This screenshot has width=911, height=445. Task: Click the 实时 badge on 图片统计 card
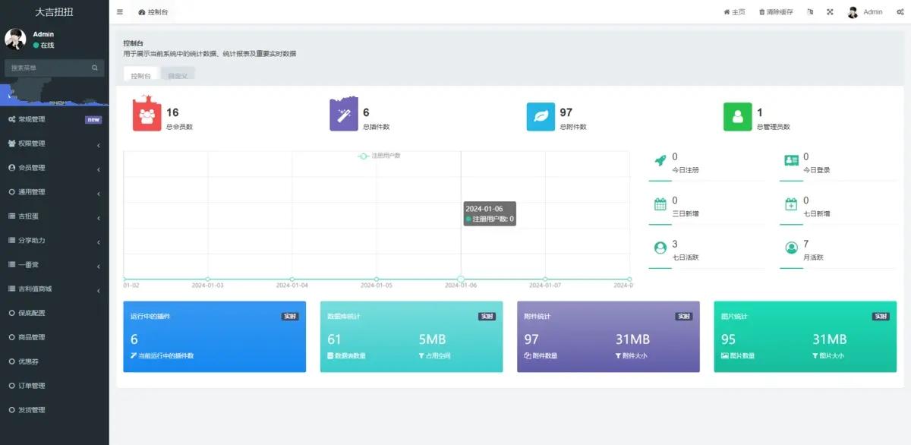(881, 316)
